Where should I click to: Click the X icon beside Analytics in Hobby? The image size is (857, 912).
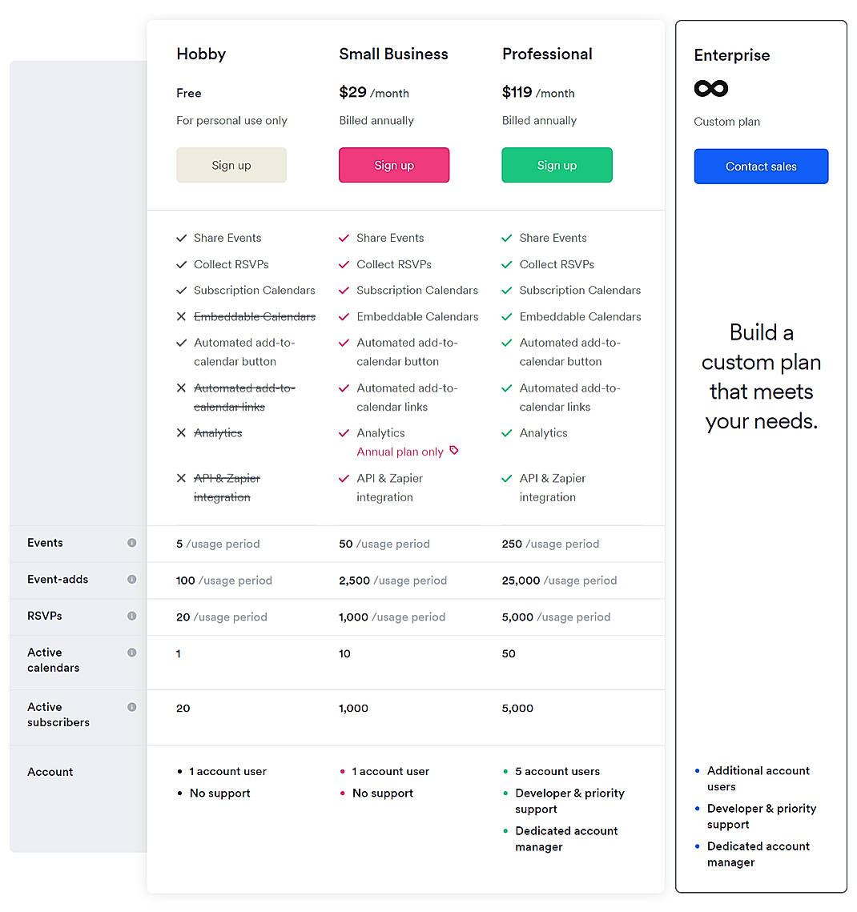click(181, 432)
